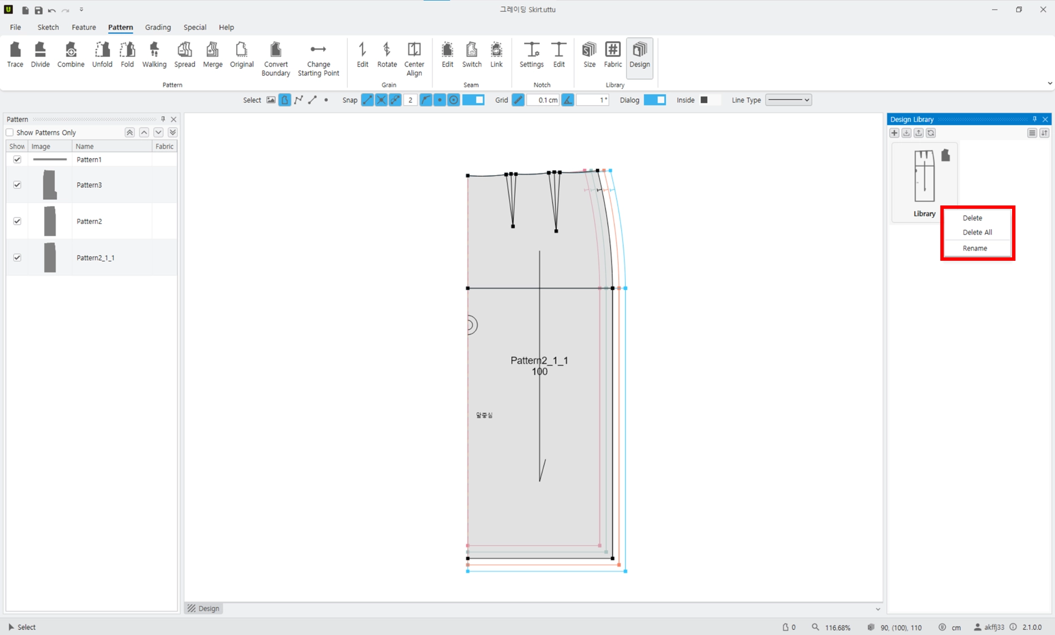Open the Seam Switch tool
This screenshot has height=635, width=1055.
472,55
